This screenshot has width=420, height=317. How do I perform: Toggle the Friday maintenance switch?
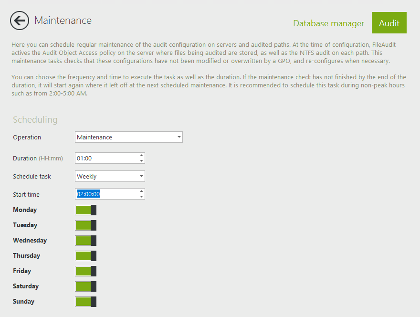(86, 271)
